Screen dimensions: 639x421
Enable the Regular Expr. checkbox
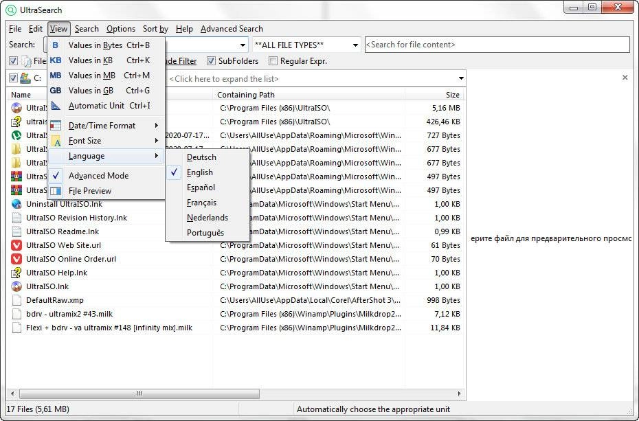tap(273, 61)
